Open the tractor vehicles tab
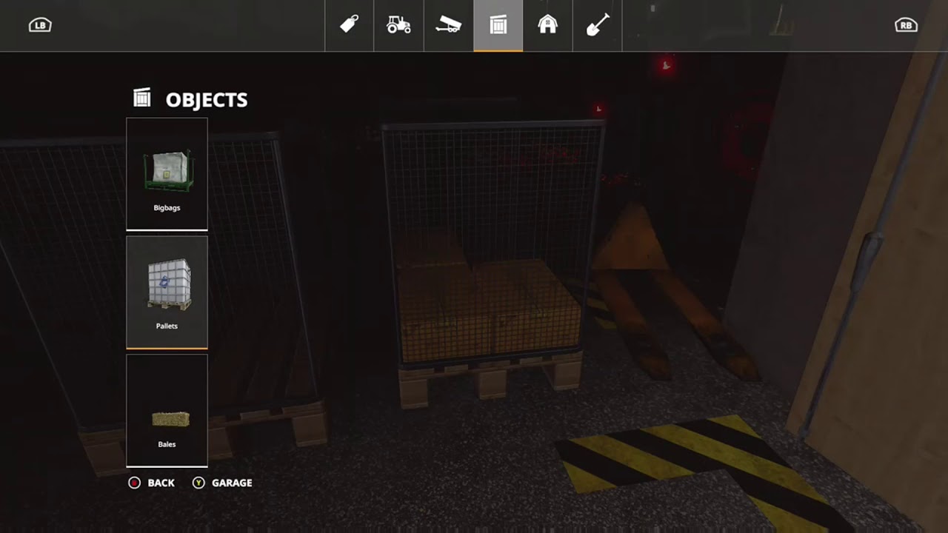 [x=398, y=25]
